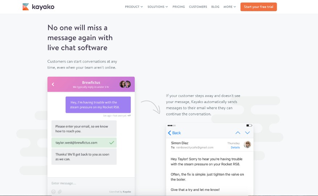
Task: Open the More dropdown in navigation
Action: [230, 7]
